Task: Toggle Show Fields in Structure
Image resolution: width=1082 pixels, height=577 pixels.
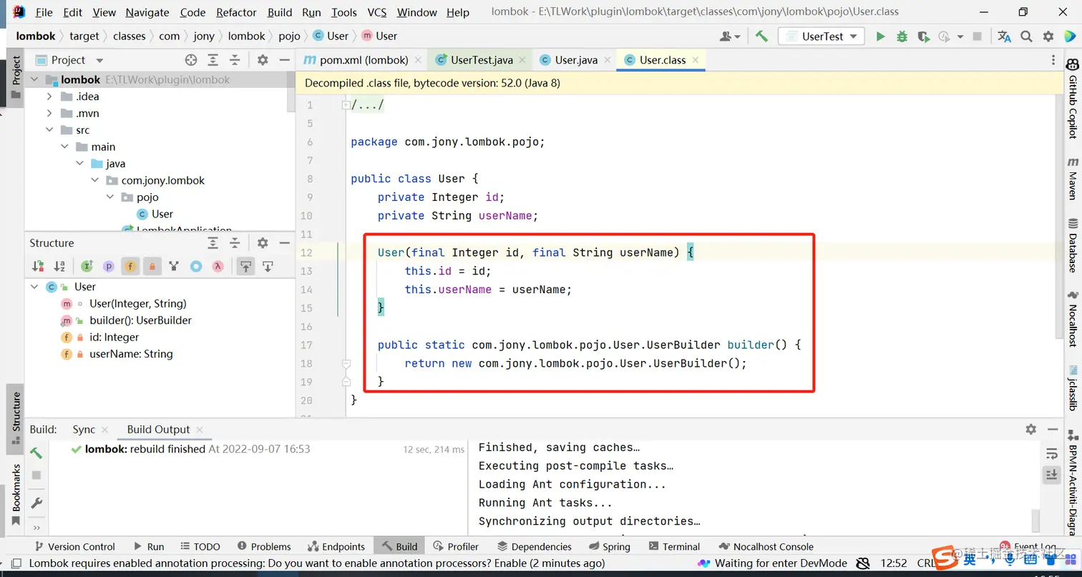Action: 130,267
